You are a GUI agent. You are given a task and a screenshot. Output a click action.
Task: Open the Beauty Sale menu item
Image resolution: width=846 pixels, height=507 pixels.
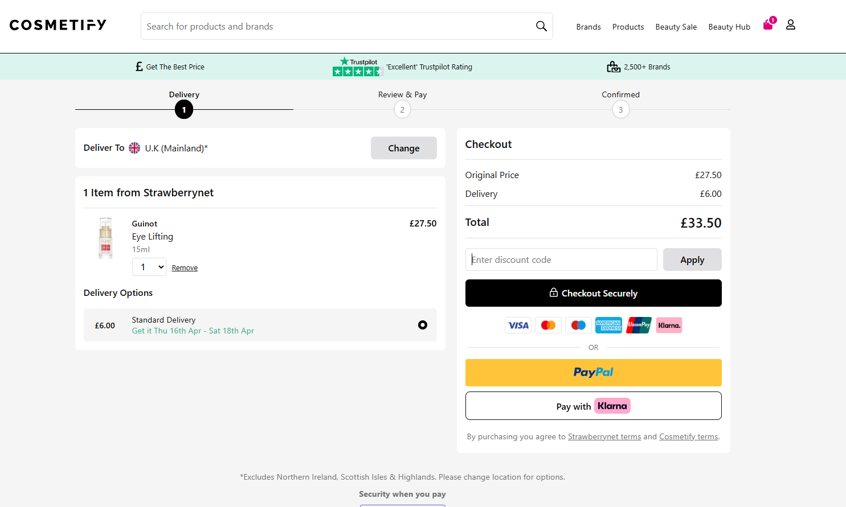[676, 27]
